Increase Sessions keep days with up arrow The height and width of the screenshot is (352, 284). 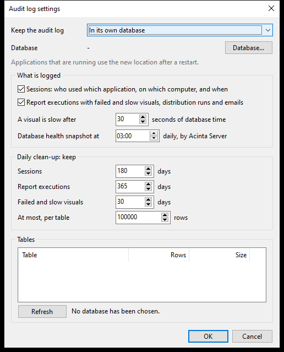click(148, 169)
